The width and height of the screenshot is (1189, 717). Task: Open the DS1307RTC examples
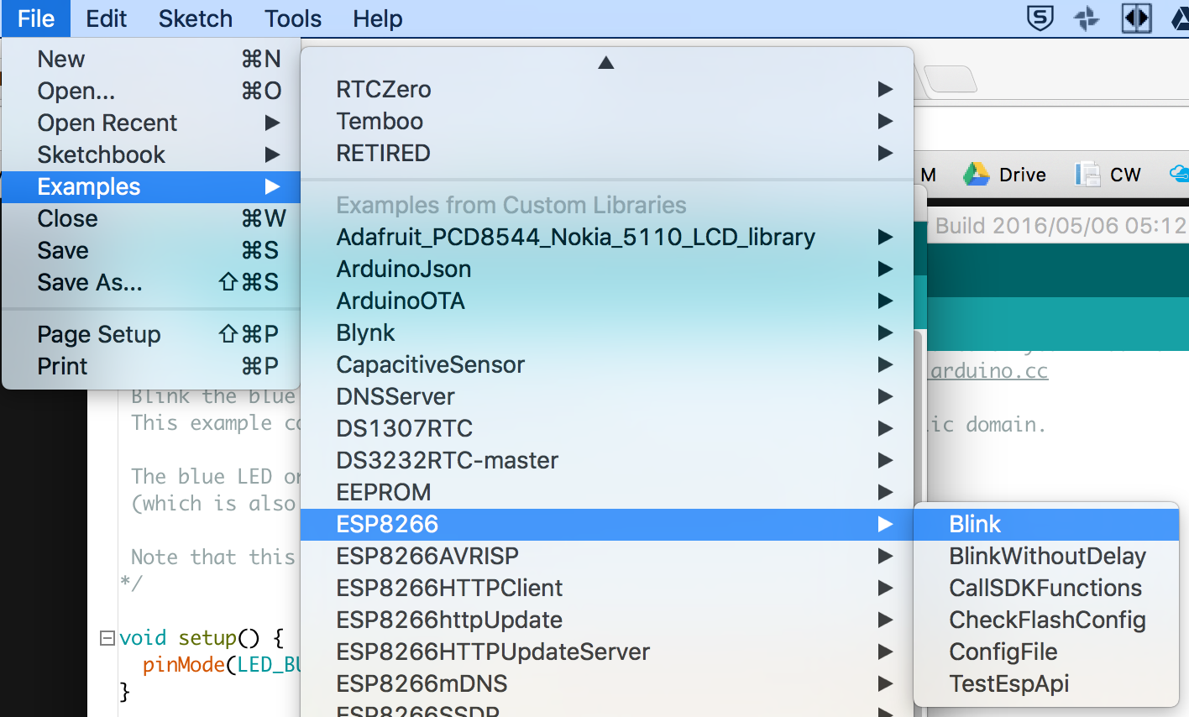(607, 428)
